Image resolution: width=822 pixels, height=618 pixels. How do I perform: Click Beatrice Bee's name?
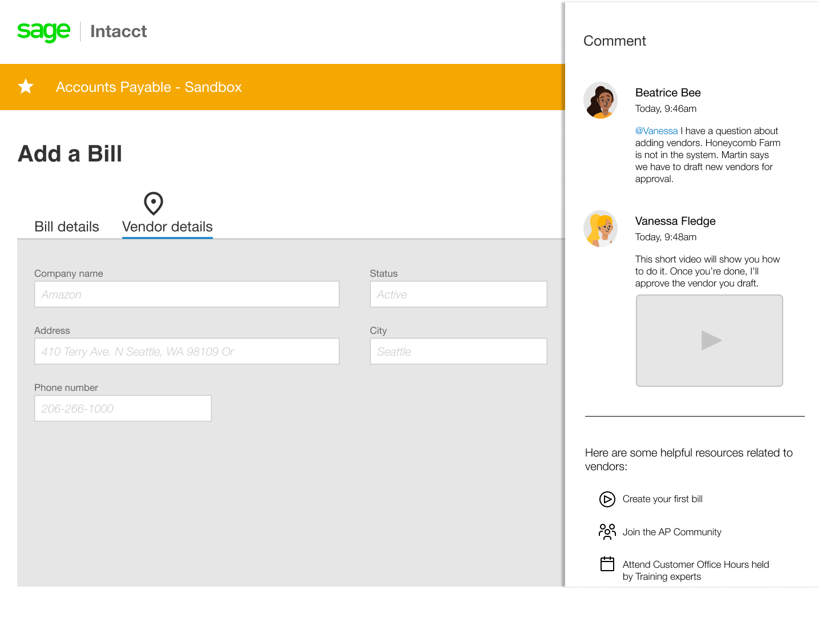coord(668,92)
